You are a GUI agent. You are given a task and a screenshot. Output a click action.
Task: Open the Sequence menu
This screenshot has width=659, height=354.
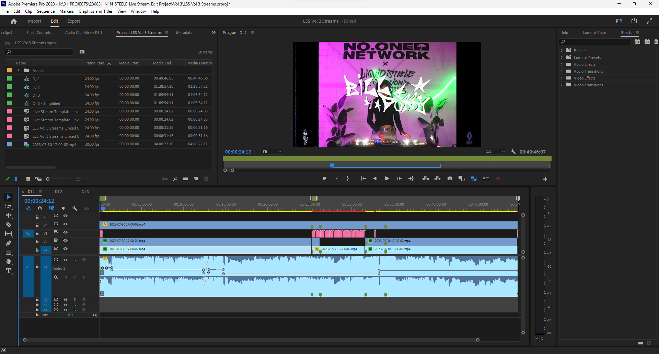pos(46,11)
